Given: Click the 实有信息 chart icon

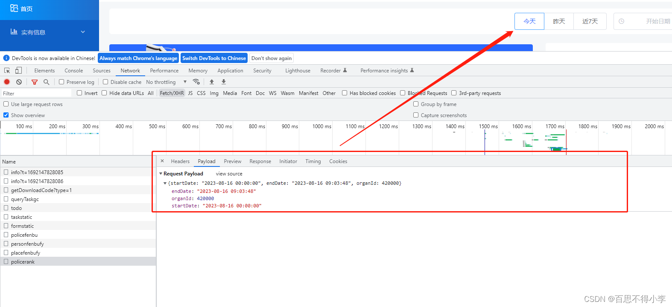Looking at the screenshot, I should tap(14, 32).
